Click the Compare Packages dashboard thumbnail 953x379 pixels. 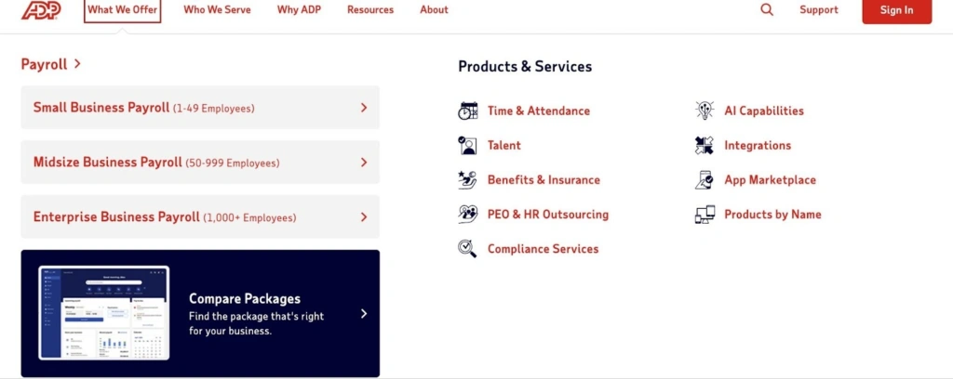(104, 313)
